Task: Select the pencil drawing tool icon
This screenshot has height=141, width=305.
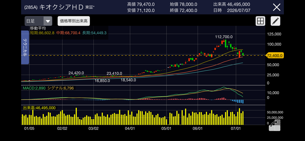Action: 275,21
